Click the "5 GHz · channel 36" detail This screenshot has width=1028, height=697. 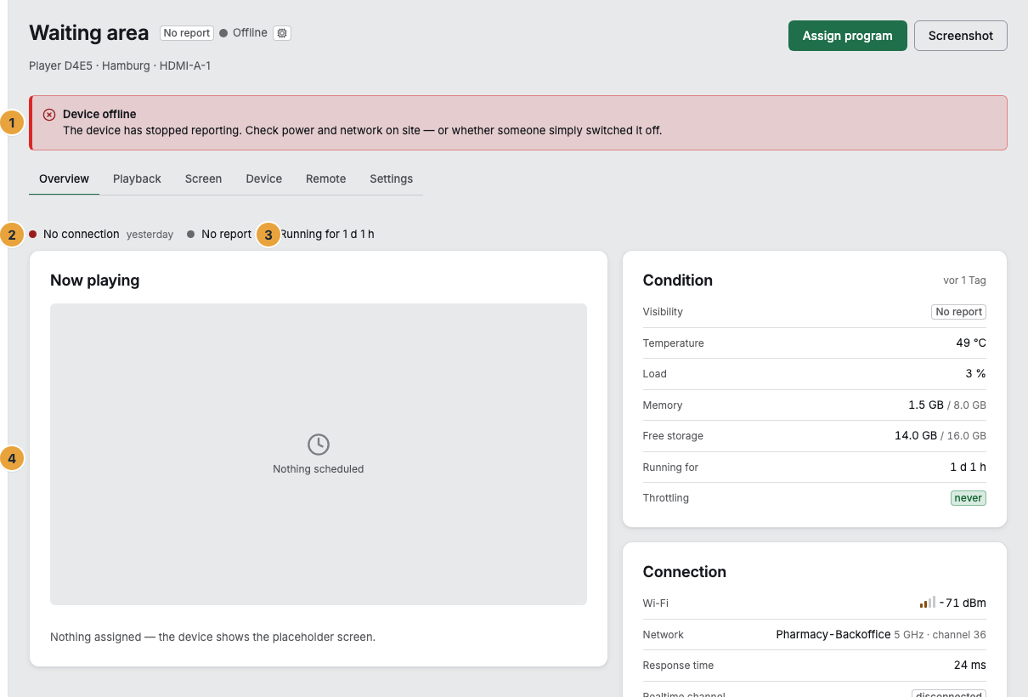(x=940, y=635)
